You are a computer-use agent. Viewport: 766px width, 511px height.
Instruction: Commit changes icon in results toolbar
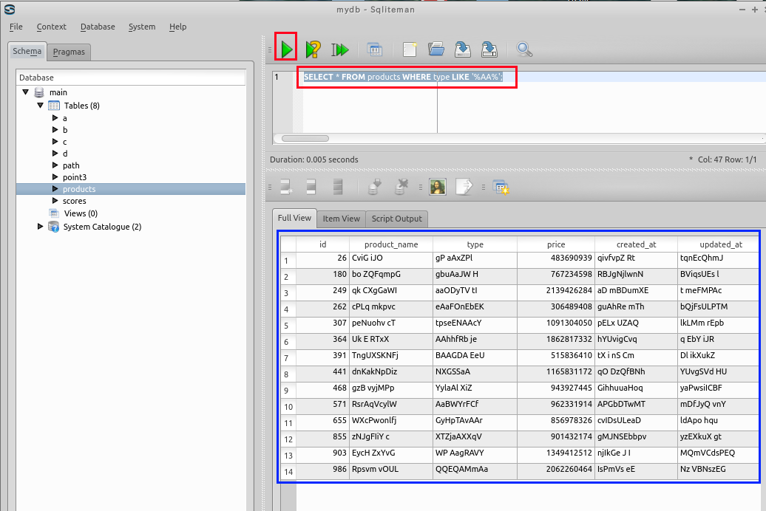(374, 187)
